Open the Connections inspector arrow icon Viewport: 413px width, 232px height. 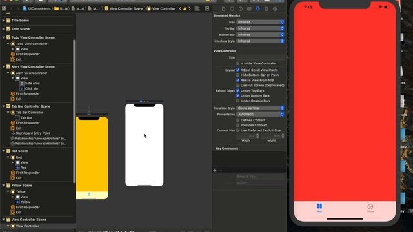(275, 8)
